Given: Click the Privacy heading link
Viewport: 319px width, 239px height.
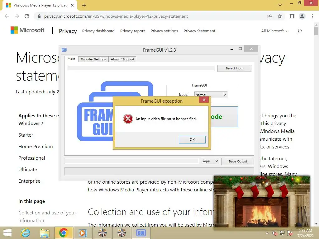Looking at the screenshot, I should tap(68, 31).
